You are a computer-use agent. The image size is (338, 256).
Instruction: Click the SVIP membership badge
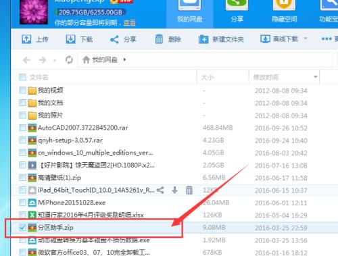click(122, 1)
